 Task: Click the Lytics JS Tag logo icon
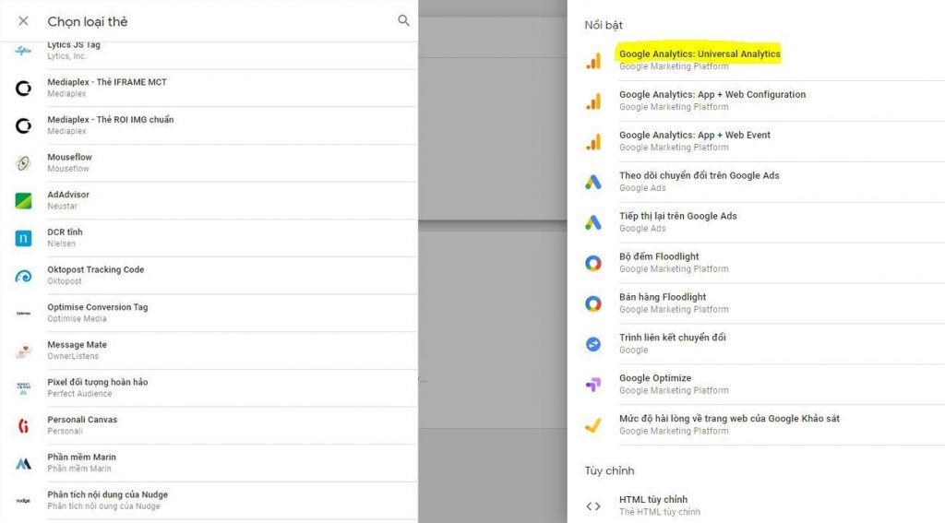point(23,51)
